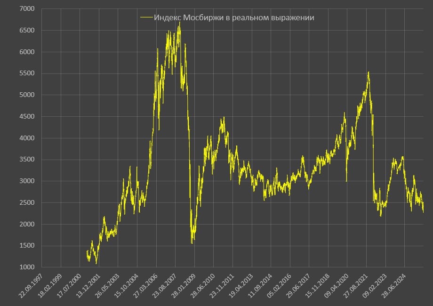Image resolution: width=433 pixels, height=306 pixels.
Task: Click the highest peak of the yellow line
Action: 179,23
